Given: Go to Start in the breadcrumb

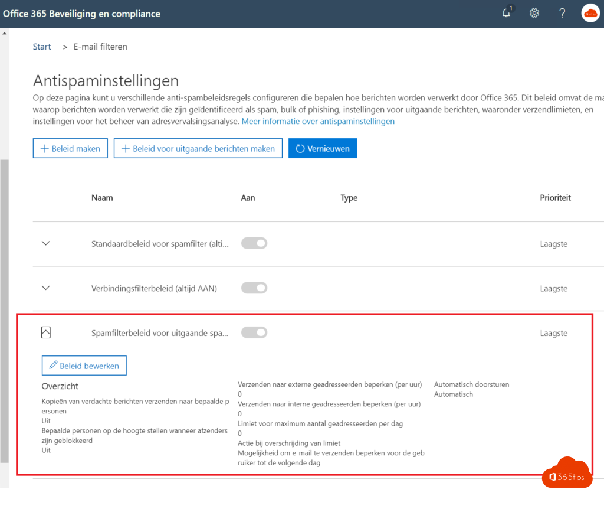Looking at the screenshot, I should click(42, 47).
